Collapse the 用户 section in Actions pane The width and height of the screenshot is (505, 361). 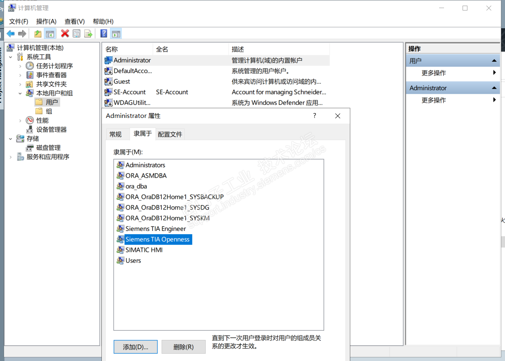click(x=494, y=61)
